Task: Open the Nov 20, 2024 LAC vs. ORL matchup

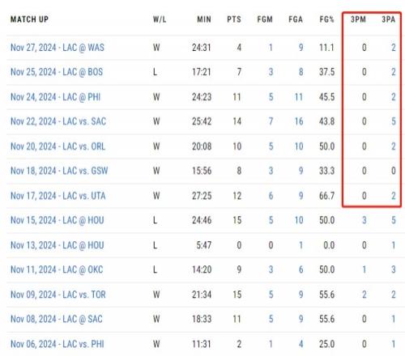Action: (x=58, y=146)
